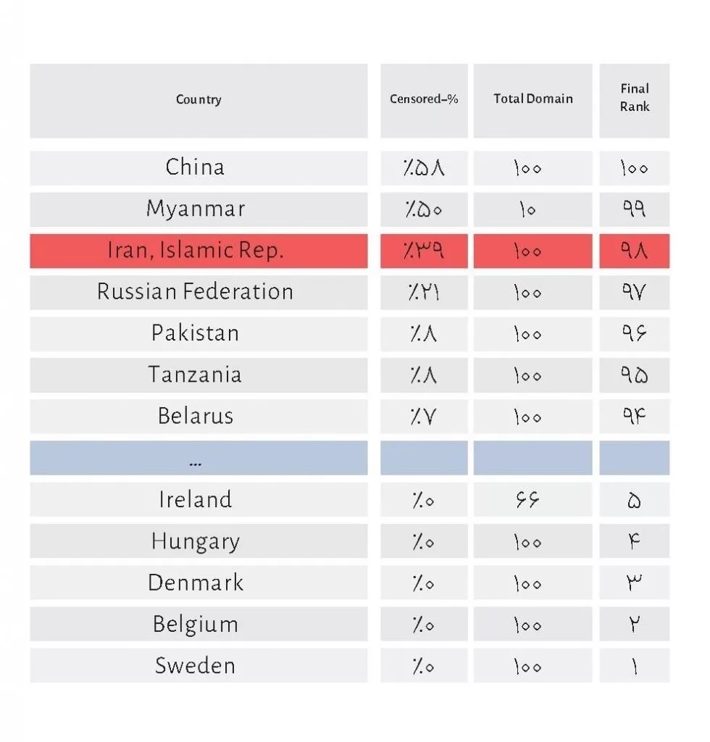This screenshot has width=710, height=742.
Task: Select the Sweden country cell
Action: click(x=196, y=666)
